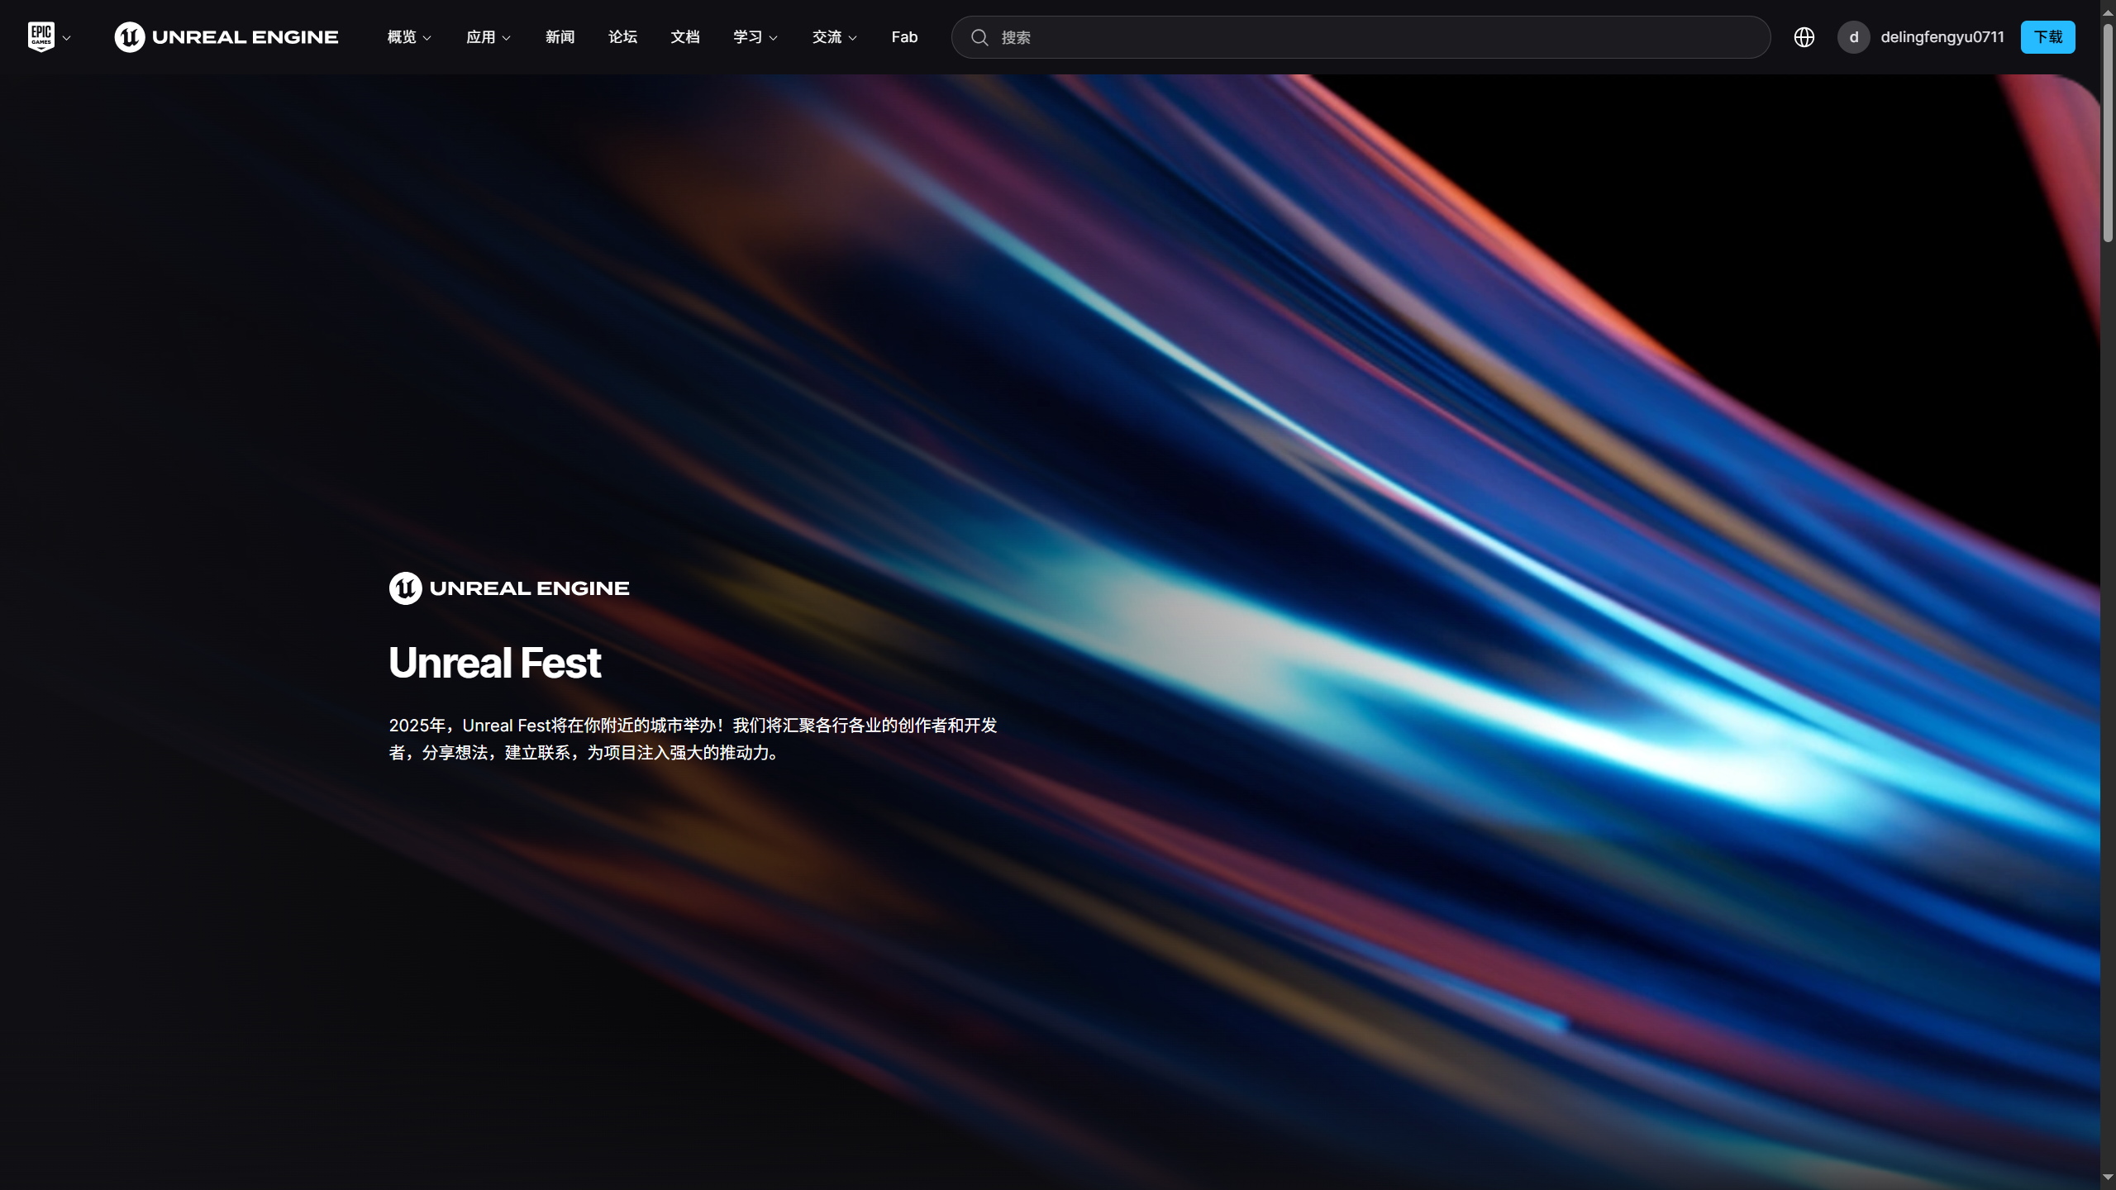This screenshot has height=1190, width=2116.
Task: Expand the 概览 dropdown menu
Action: [409, 37]
